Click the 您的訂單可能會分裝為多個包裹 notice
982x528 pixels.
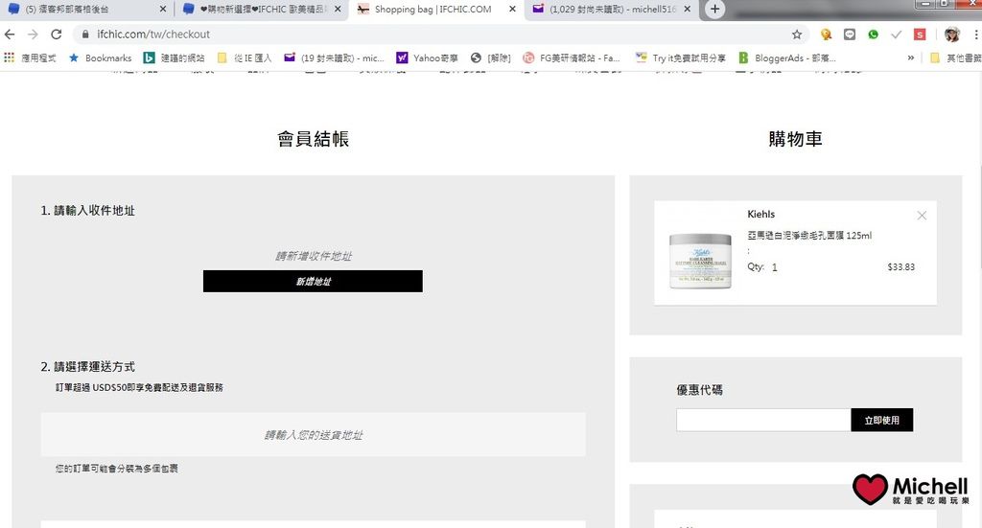pyautogui.click(x=116, y=469)
